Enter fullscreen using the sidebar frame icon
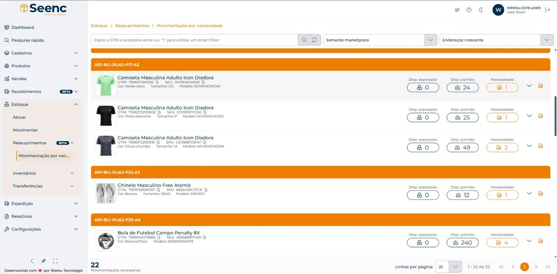 click(55, 261)
